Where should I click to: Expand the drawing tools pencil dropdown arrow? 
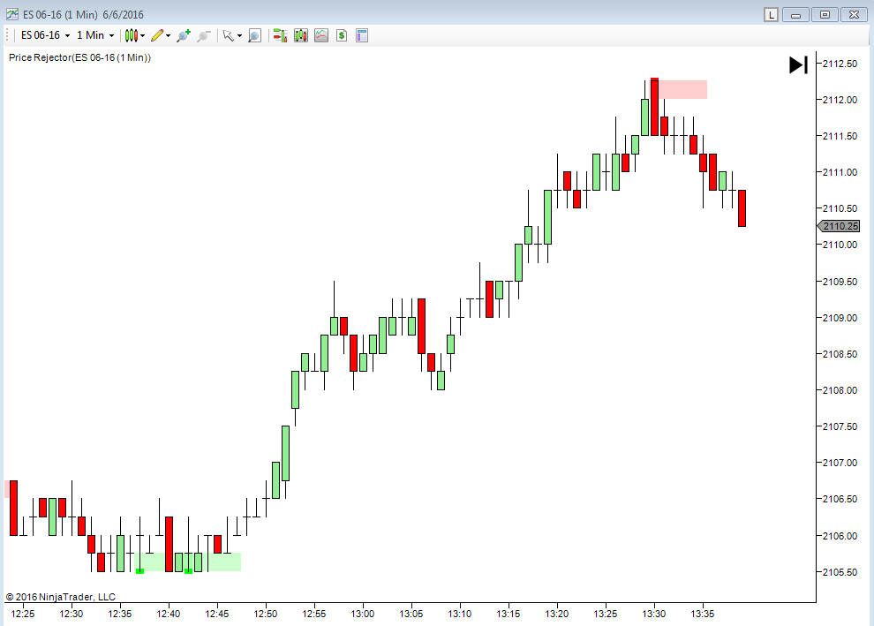[168, 36]
